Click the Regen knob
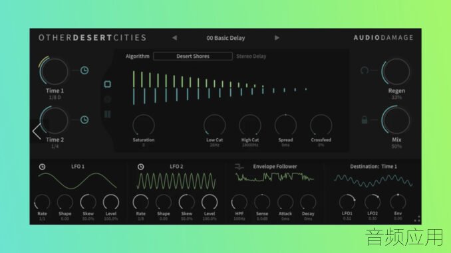The width and height of the screenshot is (451, 253). click(x=396, y=72)
